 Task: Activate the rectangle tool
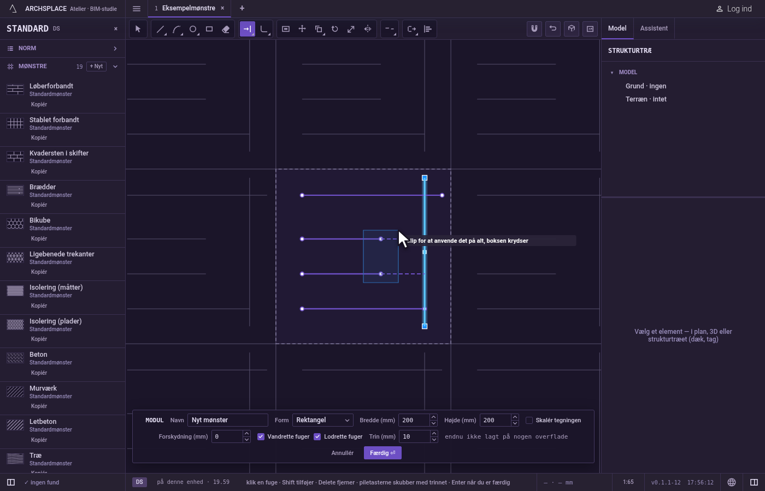point(209,29)
